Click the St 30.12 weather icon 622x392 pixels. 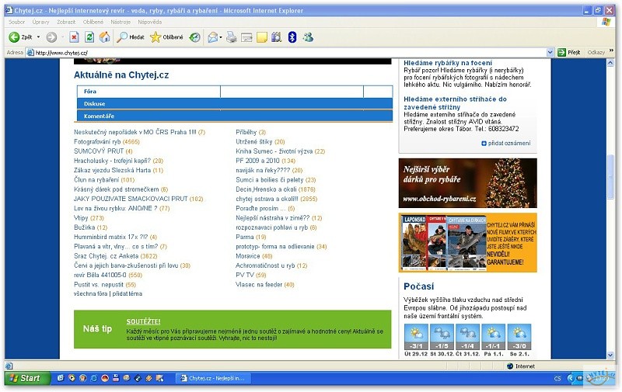point(442,337)
